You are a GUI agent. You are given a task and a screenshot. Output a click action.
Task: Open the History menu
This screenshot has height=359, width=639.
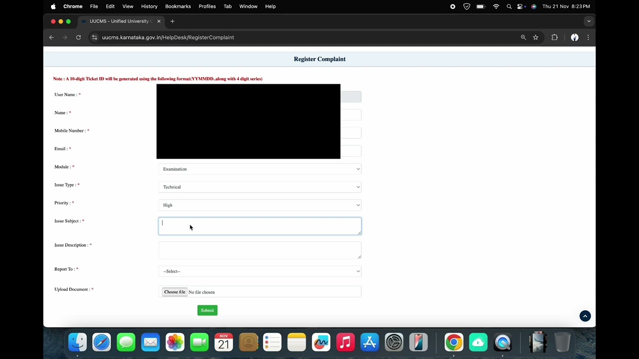tap(149, 6)
